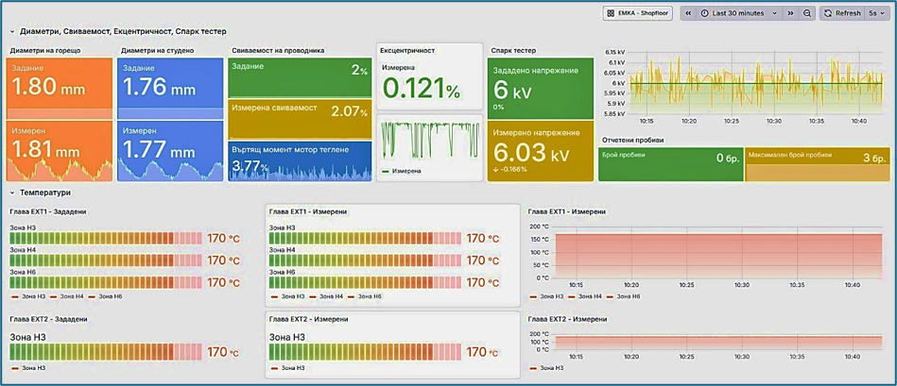Click the spark tester voltage chart
Image resolution: width=897 pixels, height=386 pixels.
pyautogui.click(x=756, y=83)
